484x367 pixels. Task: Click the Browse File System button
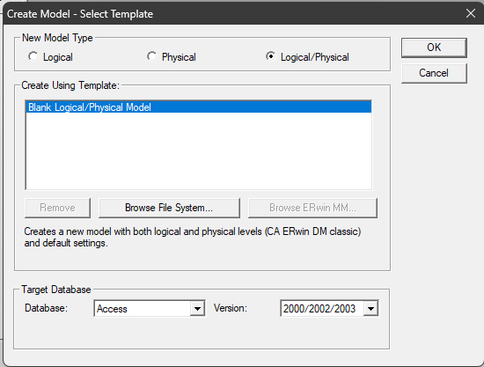(169, 208)
